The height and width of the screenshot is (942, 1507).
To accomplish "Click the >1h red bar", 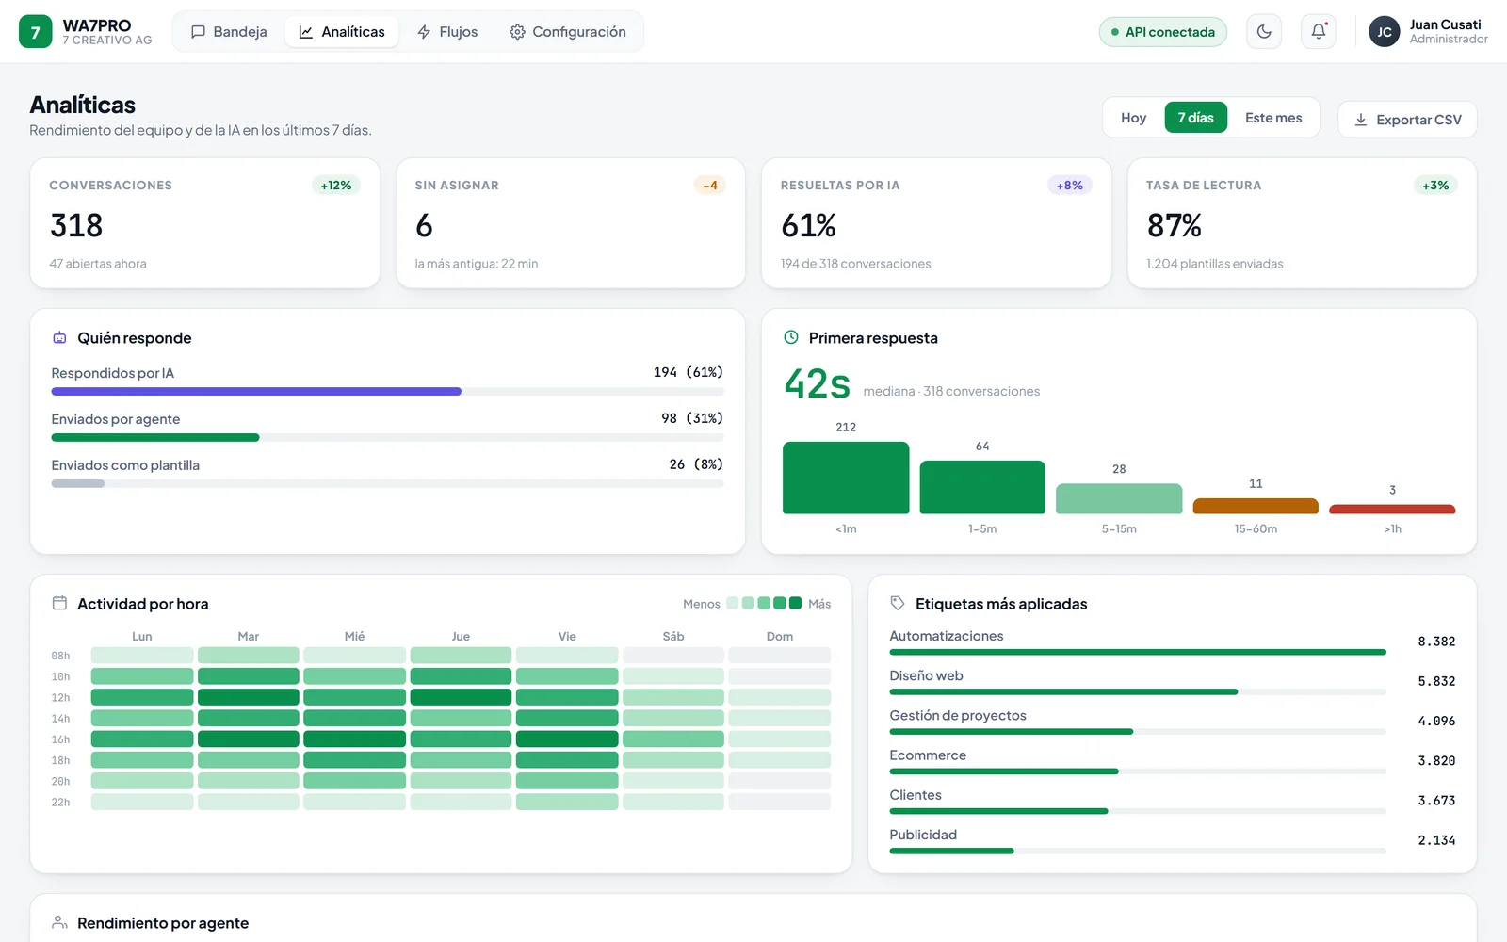I will [1392, 510].
